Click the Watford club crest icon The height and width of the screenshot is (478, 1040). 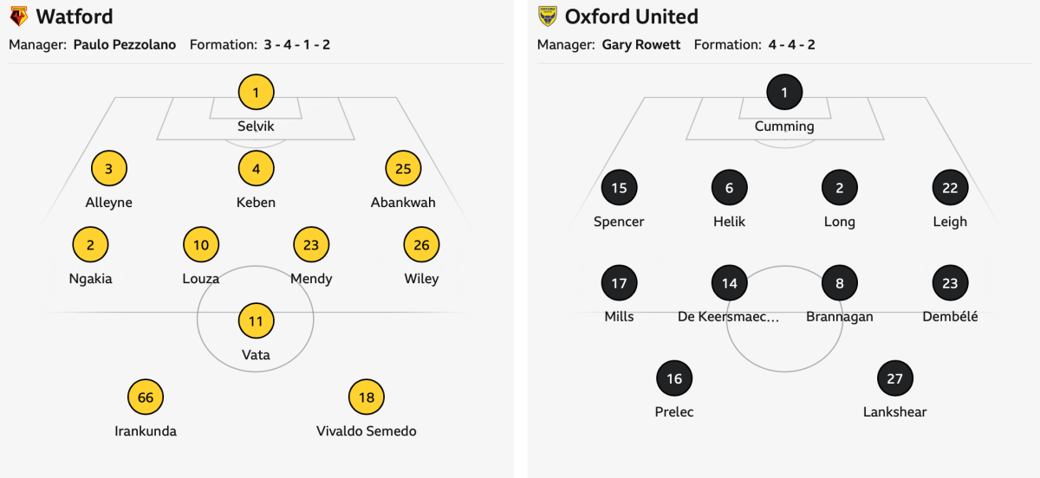(18, 16)
